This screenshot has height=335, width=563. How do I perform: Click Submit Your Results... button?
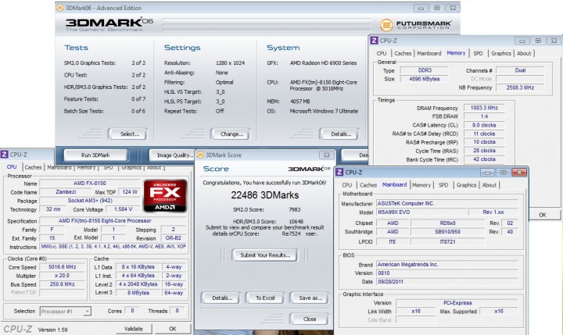(x=265, y=255)
